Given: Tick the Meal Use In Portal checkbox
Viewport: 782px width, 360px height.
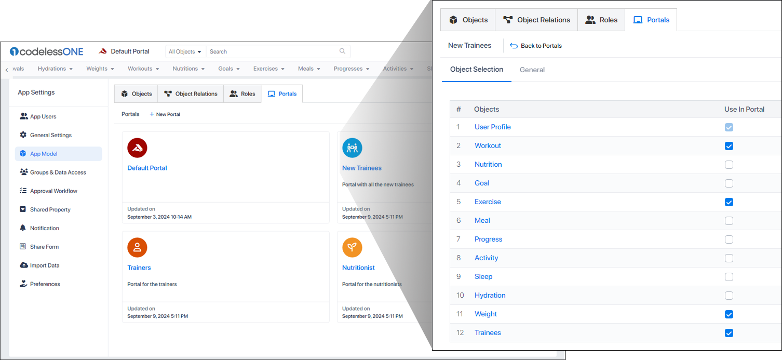Looking at the screenshot, I should [x=729, y=221].
